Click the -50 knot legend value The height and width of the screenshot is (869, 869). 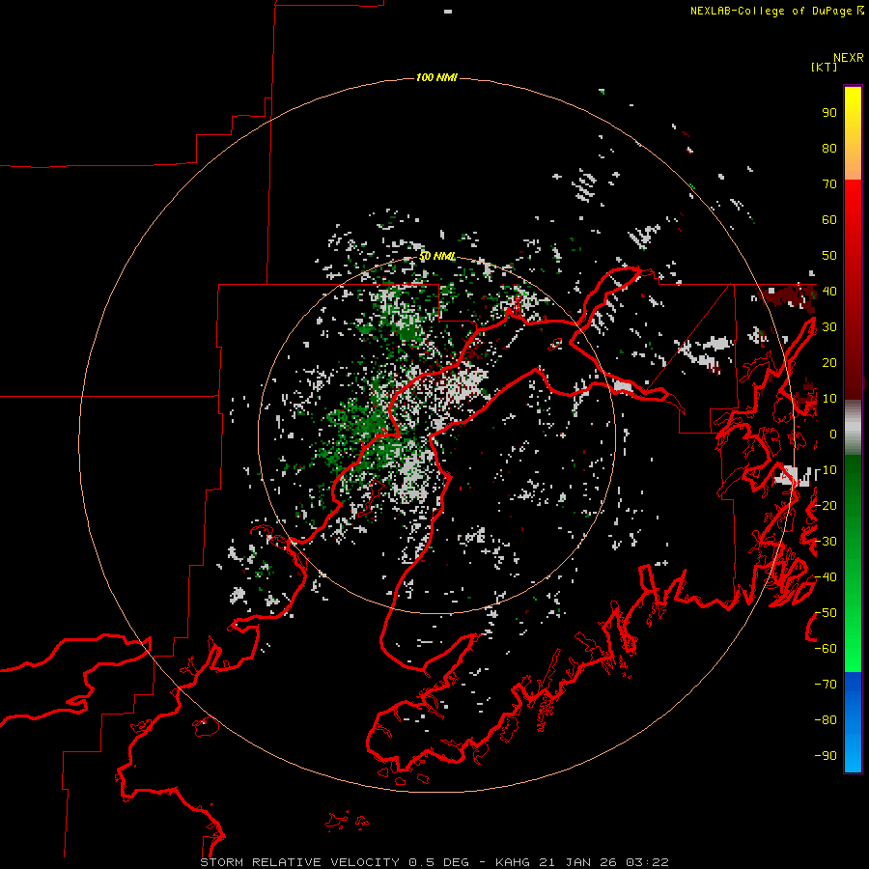[x=826, y=613]
